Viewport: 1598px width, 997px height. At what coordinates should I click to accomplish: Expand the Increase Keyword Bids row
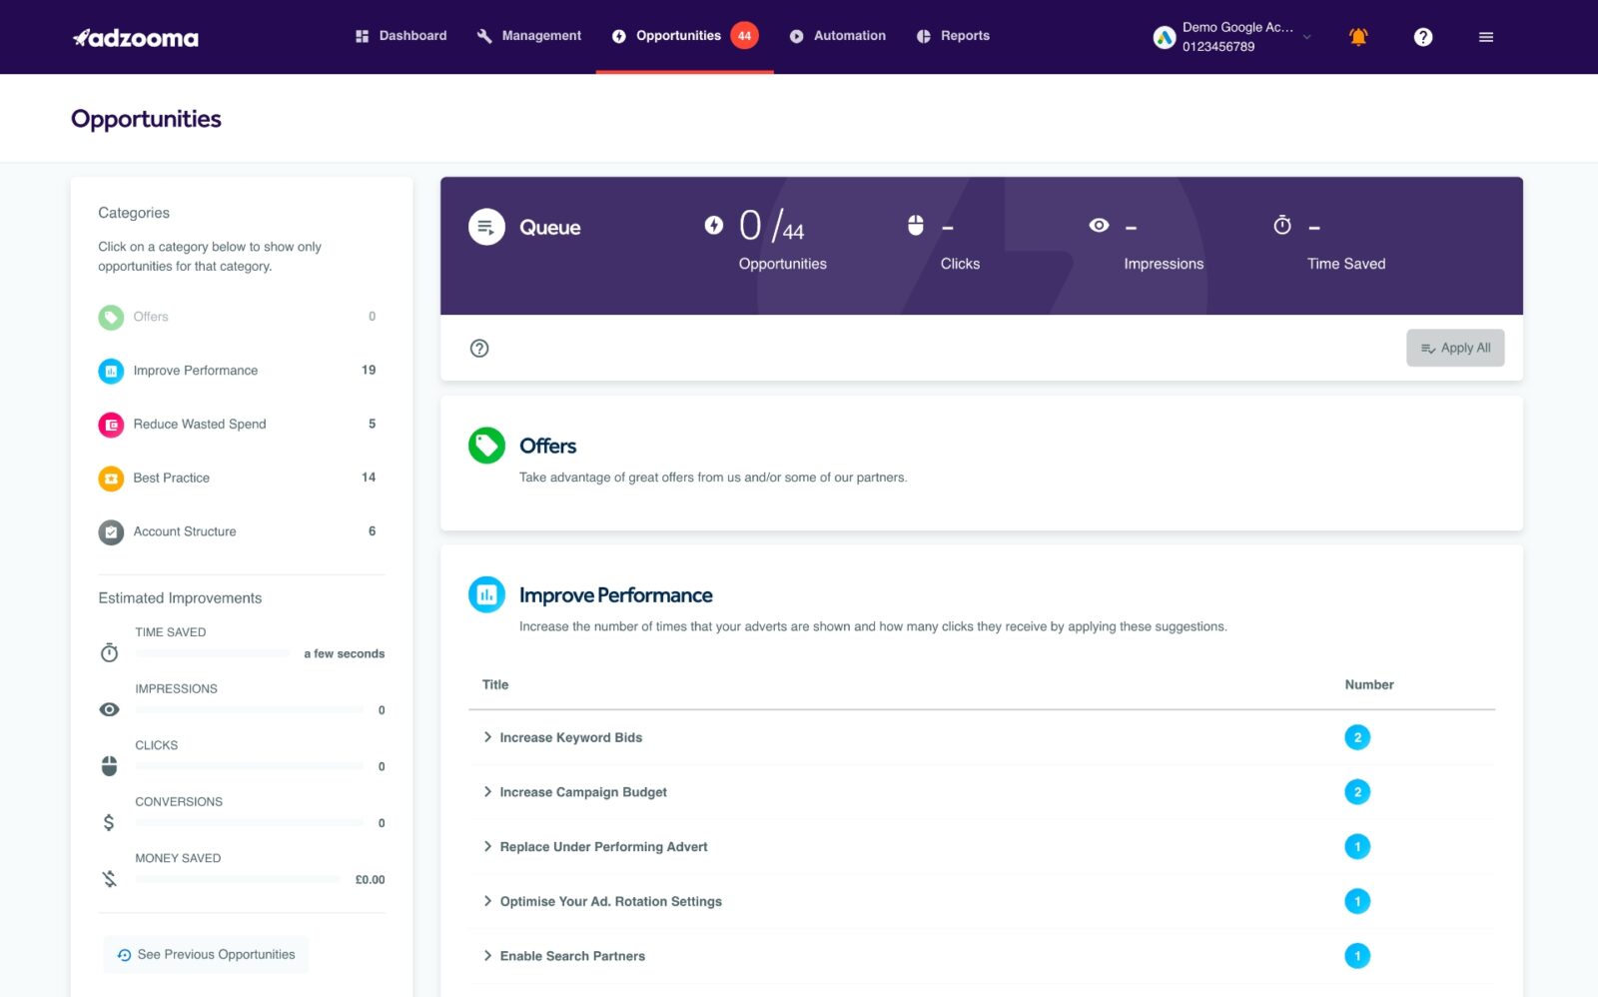(x=570, y=738)
